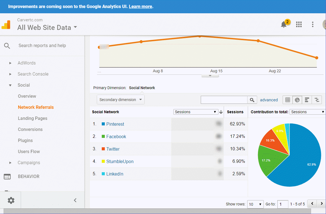Open Contribution to total Sessions dropdown
326x214 pixels.
tap(307, 112)
